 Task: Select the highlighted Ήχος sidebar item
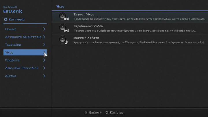(23, 53)
